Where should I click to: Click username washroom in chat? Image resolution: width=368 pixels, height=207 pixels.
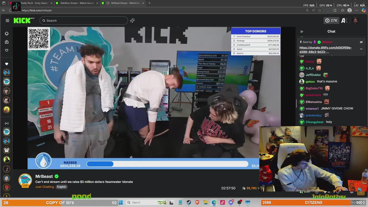pyautogui.click(x=313, y=95)
